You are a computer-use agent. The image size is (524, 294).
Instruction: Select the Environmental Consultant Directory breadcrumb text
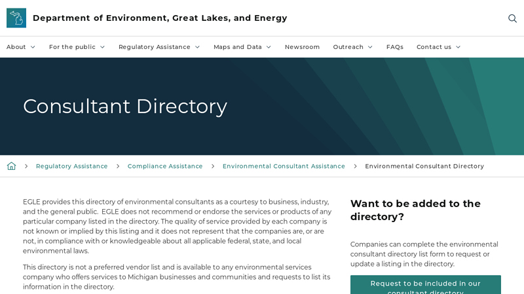(424, 166)
